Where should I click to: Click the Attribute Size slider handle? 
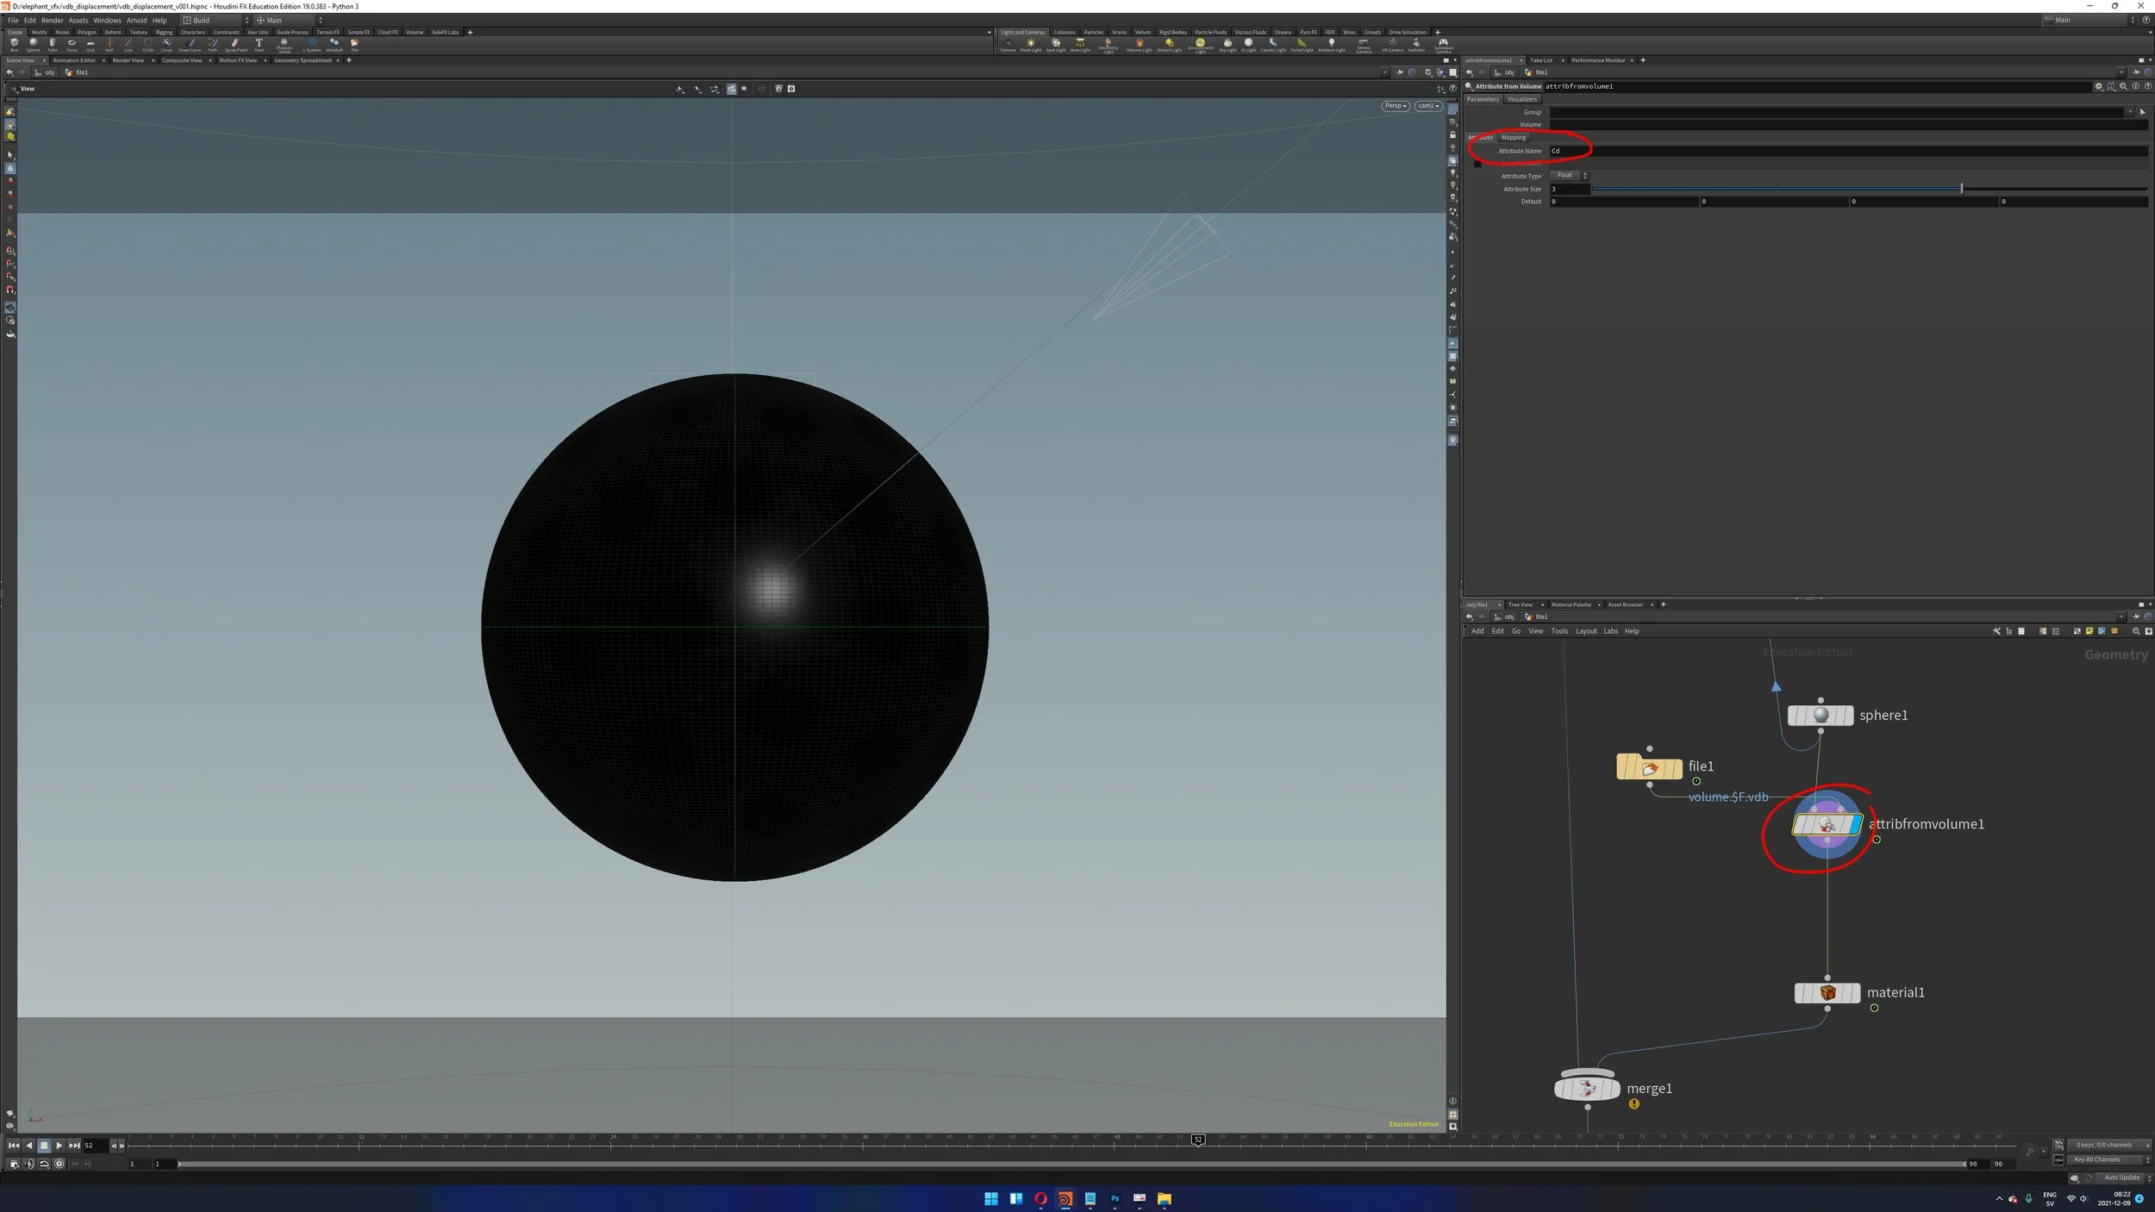pyautogui.click(x=1961, y=189)
